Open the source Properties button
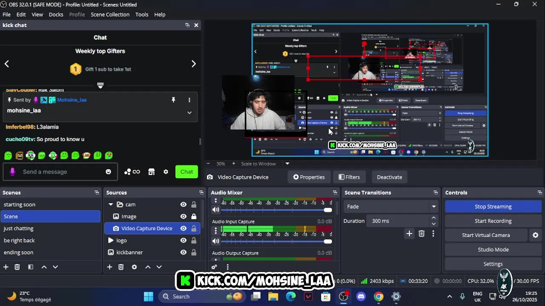 click(309, 177)
